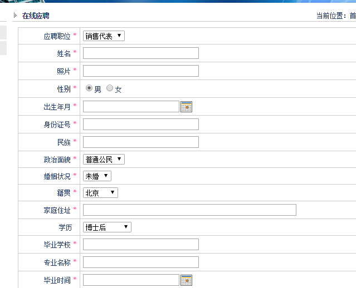Open the 应聘职位 dropdown
356x288 pixels.
pos(104,36)
